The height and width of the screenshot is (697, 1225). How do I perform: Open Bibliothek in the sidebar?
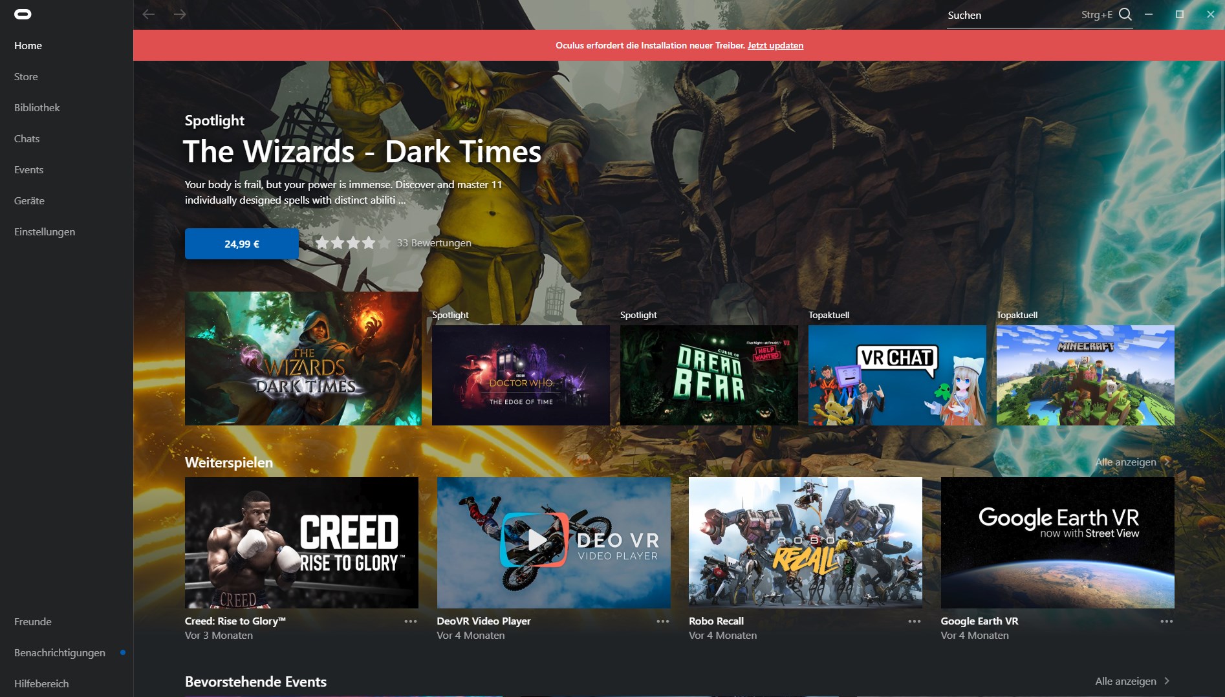[x=37, y=107]
